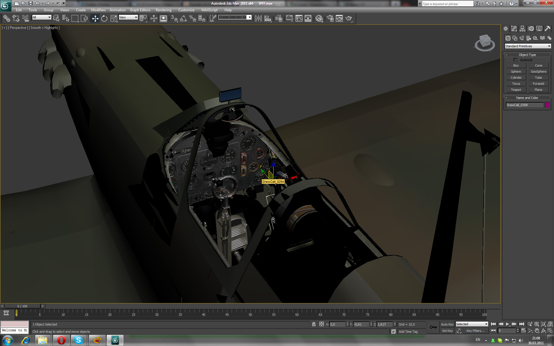Open the Standard Primitives dropdown
Screen dimensions: 554x346
tap(527, 46)
